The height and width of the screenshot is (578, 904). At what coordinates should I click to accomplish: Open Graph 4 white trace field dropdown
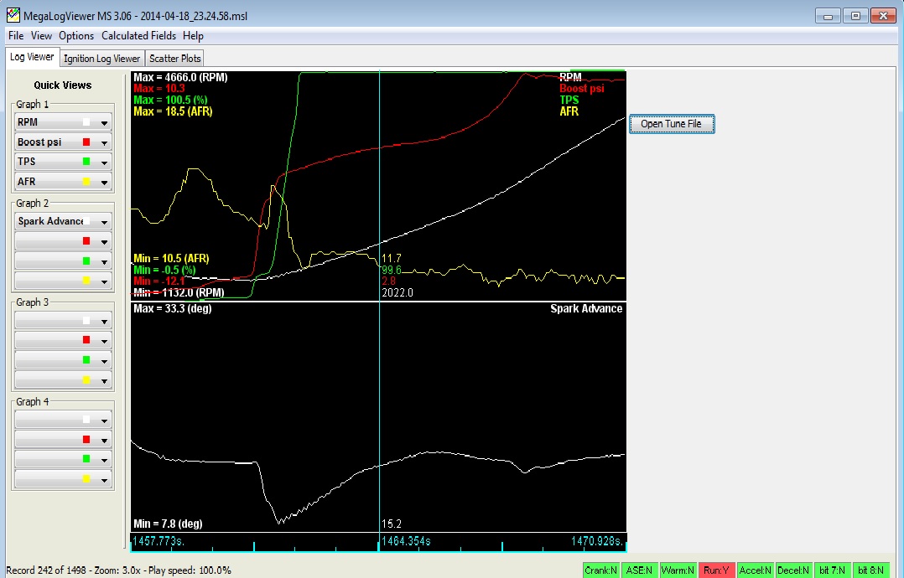[63, 420]
